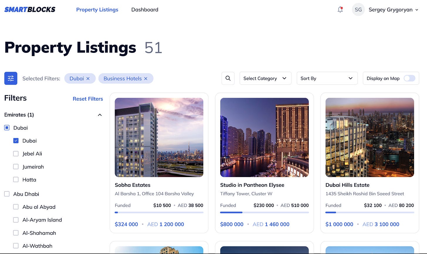The width and height of the screenshot is (427, 254).
Task: Remove the Dubai filter chip
Action: (88, 79)
